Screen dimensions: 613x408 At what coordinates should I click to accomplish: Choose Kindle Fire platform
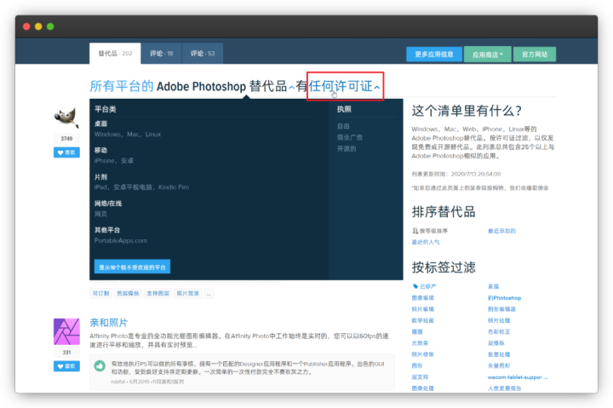[174, 187]
